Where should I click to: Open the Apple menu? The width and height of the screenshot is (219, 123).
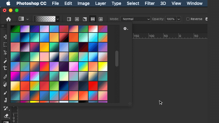(8, 3)
